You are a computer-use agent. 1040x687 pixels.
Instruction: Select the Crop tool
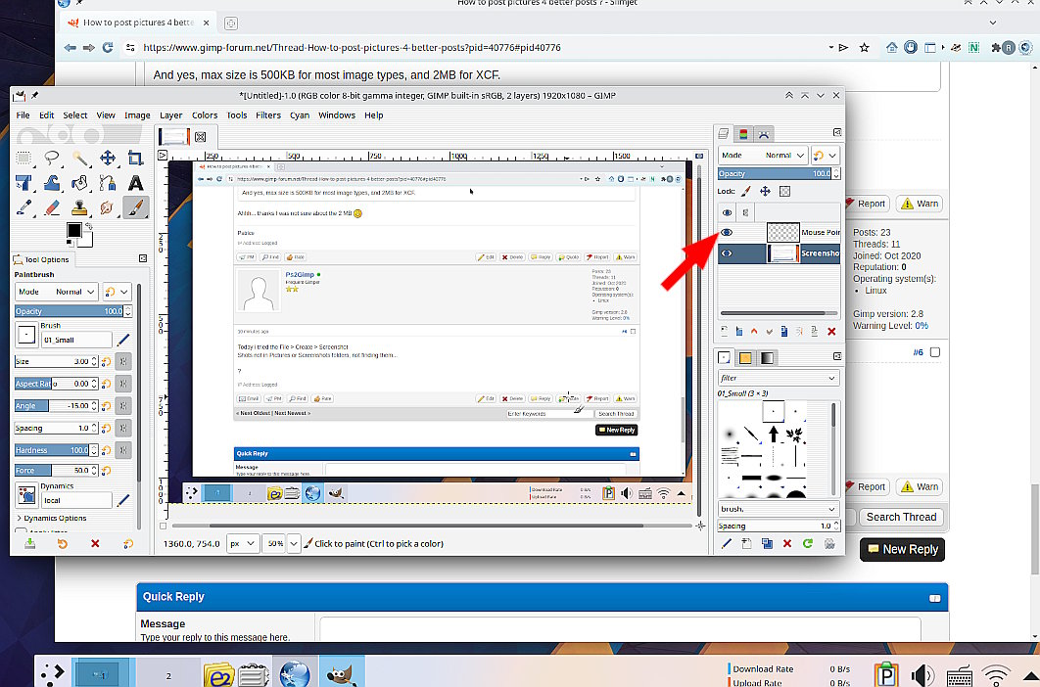click(135, 158)
